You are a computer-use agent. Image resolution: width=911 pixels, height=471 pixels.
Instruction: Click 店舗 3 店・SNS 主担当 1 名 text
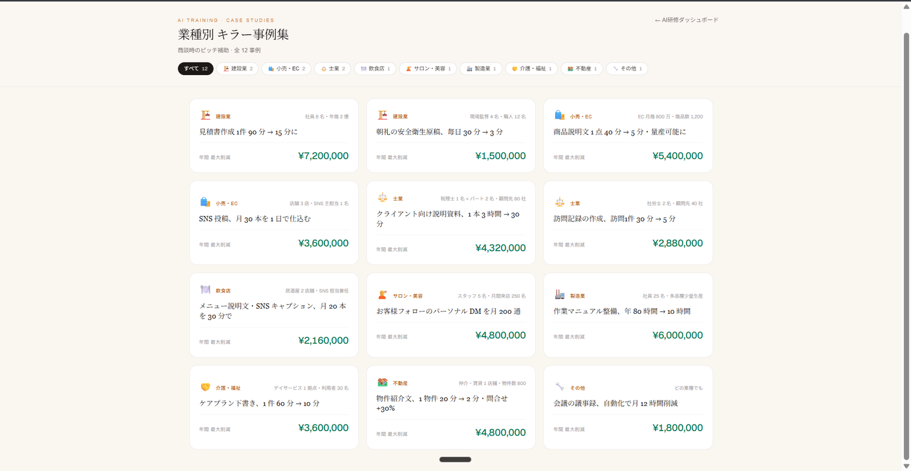pyautogui.click(x=319, y=203)
